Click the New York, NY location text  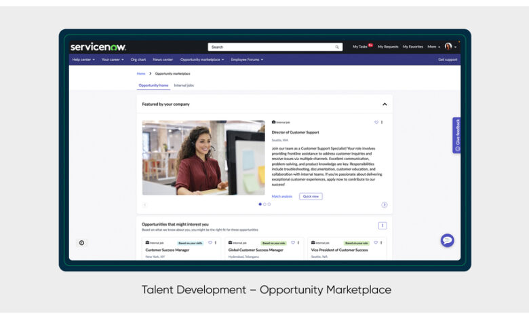pyautogui.click(x=155, y=257)
